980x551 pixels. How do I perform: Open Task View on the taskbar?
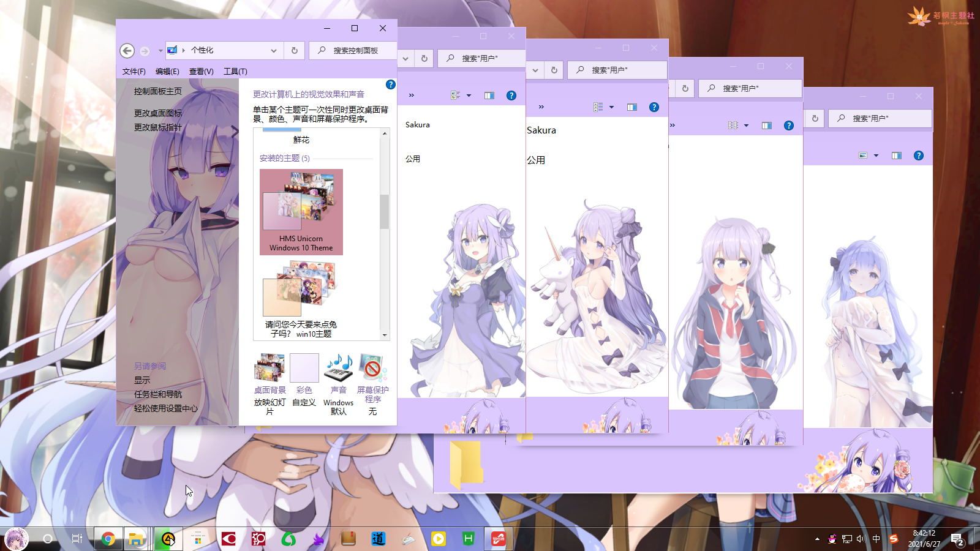[x=77, y=539]
